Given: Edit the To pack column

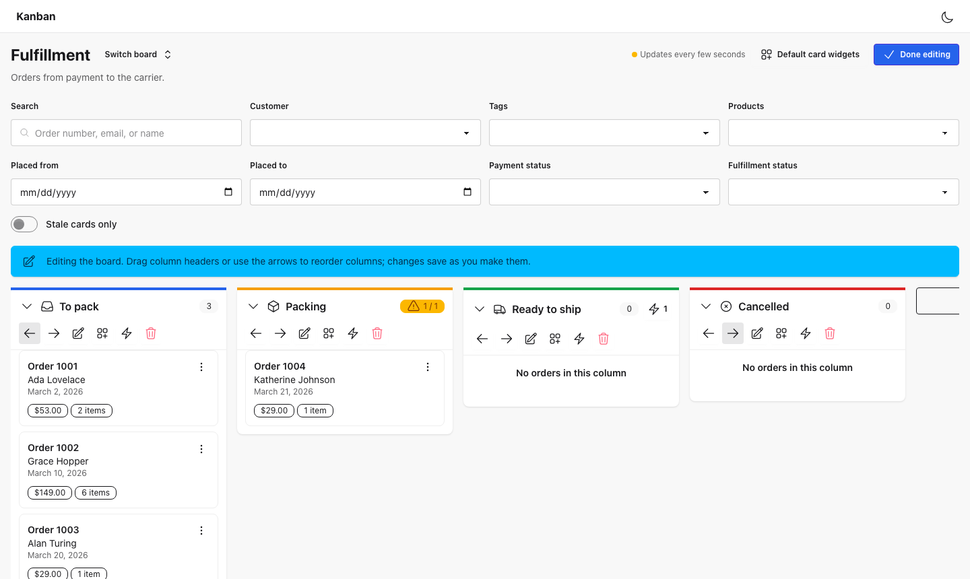Looking at the screenshot, I should tap(78, 333).
